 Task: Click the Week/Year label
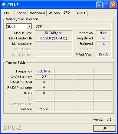click(x=84, y=55)
